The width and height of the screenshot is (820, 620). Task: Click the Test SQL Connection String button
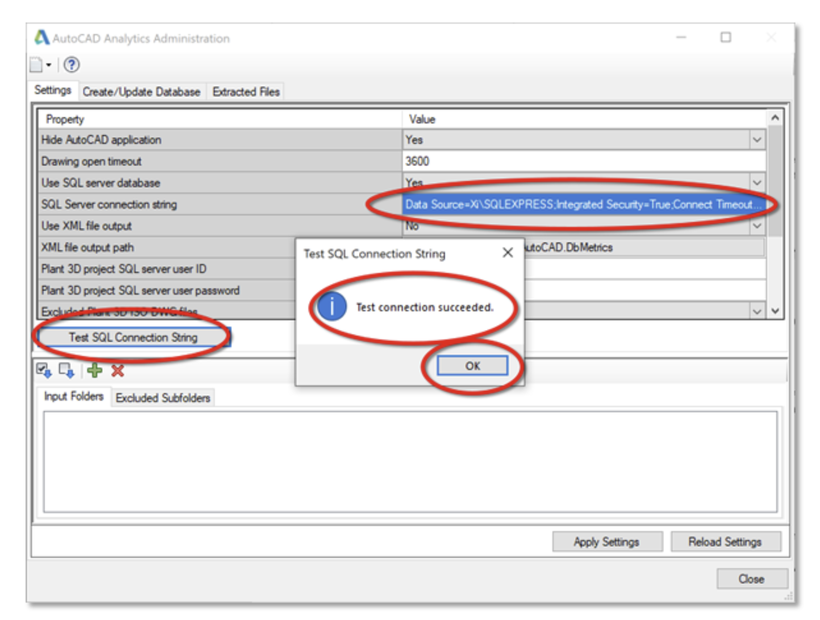(x=134, y=337)
